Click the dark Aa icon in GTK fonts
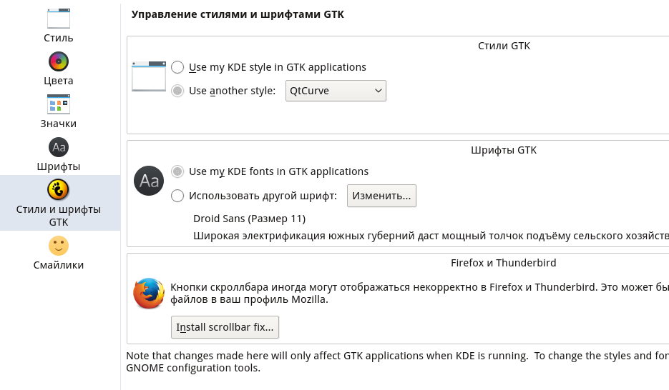 coord(149,181)
